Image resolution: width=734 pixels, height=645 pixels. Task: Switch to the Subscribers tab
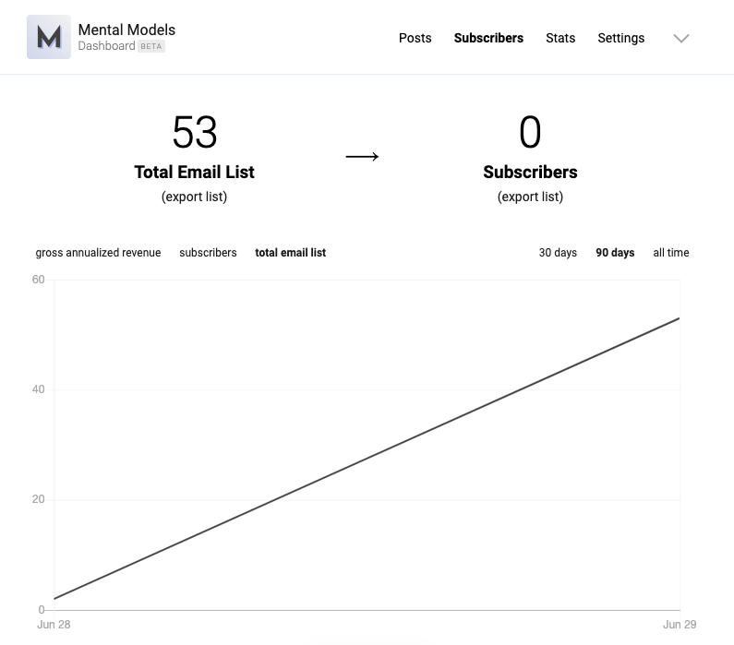pyautogui.click(x=488, y=38)
